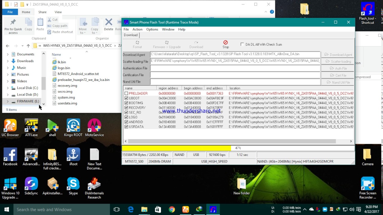Launch Kingo ROOT from desktop
This screenshot has width=383, height=215.
pos(73,128)
